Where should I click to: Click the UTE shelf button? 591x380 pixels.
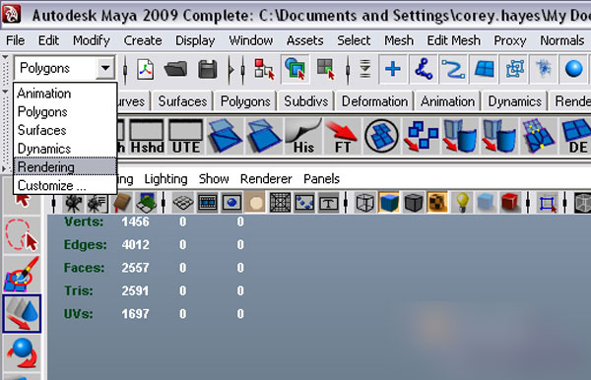[x=186, y=136]
